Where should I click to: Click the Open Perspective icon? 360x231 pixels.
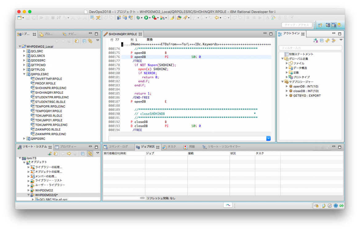pyautogui.click(x=320, y=25)
